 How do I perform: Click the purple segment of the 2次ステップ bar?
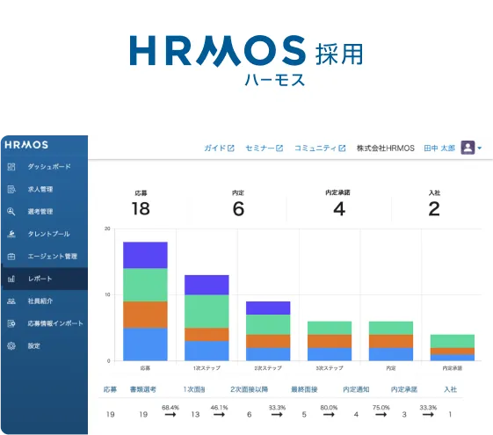pyautogui.click(x=268, y=308)
